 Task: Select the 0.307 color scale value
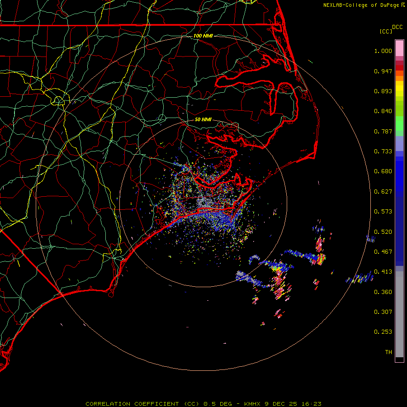coord(383,312)
